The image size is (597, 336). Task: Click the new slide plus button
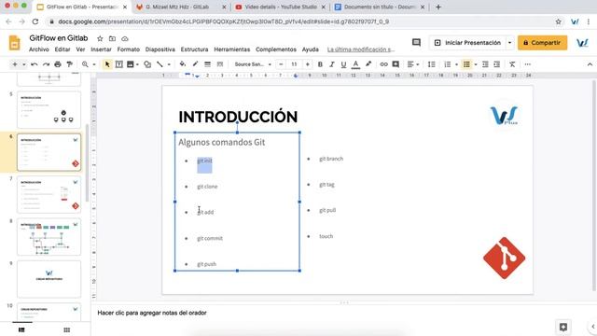coord(15,64)
